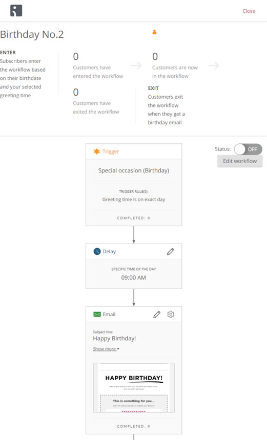Click the Edit workflow button
Viewport: 267px width, 440px height.
point(240,161)
